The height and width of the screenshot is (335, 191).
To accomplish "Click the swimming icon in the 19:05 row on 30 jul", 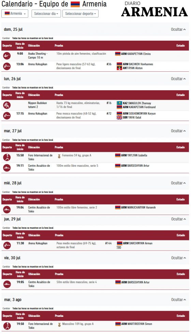I will (x=7, y=284).
